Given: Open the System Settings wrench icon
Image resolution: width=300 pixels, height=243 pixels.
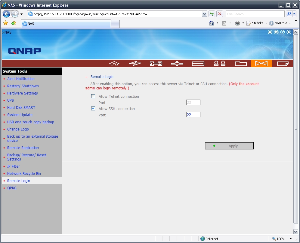Looking at the screenshot, I should tap(156, 64).
